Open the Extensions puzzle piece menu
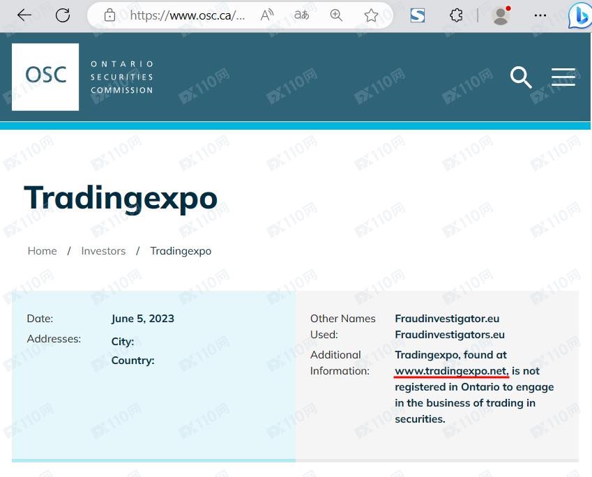Viewport: 592px width, 477px height. [x=456, y=15]
